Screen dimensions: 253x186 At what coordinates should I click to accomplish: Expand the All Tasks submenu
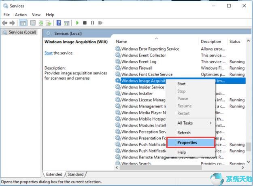click(x=191, y=123)
